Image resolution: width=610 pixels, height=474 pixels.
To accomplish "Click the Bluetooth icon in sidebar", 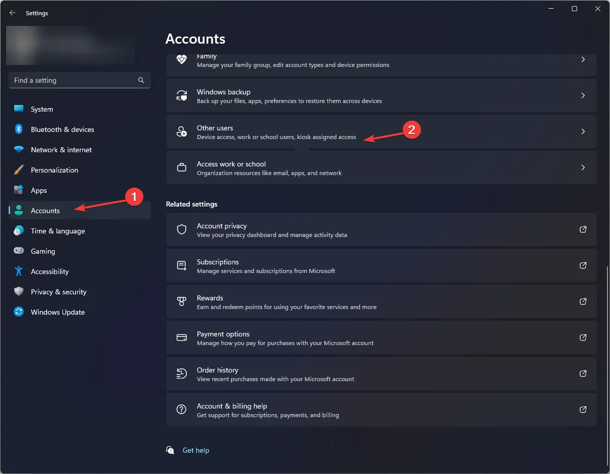I will coord(19,129).
